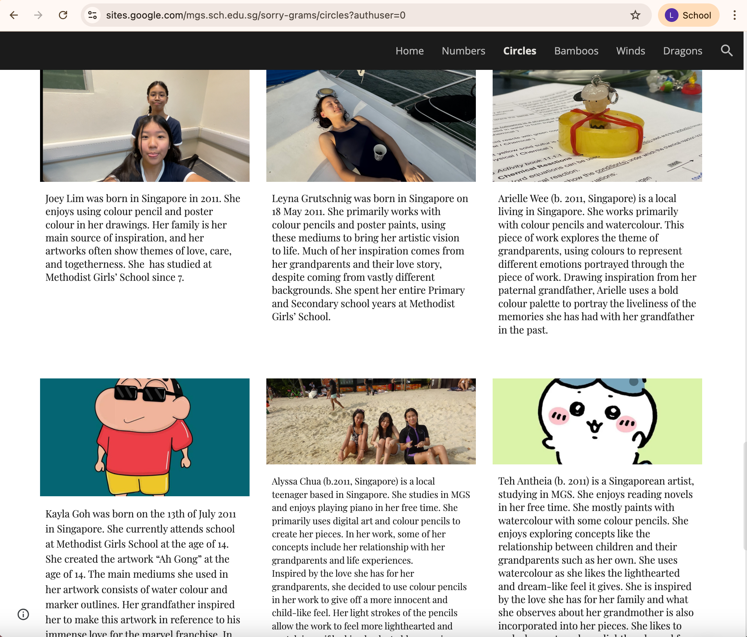Click the paragraph starting "Kayla Goh was born"

pyautogui.click(x=143, y=572)
